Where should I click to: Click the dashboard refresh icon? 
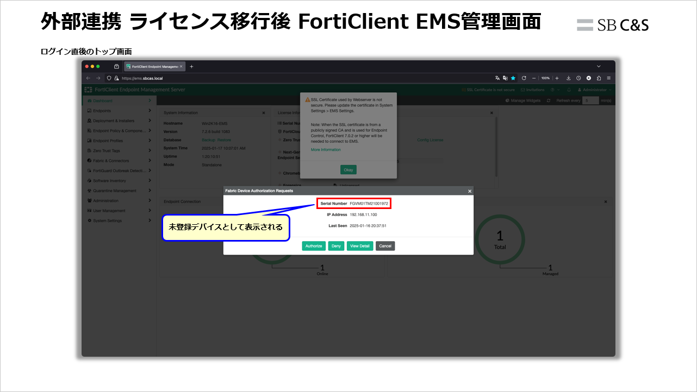point(549,100)
